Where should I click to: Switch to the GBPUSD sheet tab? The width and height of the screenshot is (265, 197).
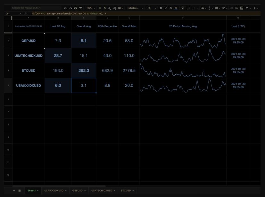[x=78, y=191]
